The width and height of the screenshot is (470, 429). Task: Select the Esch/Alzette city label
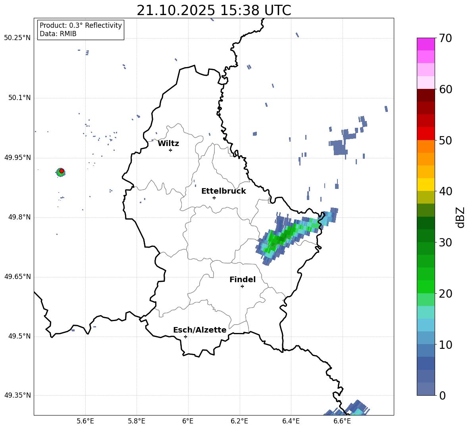(x=200, y=330)
